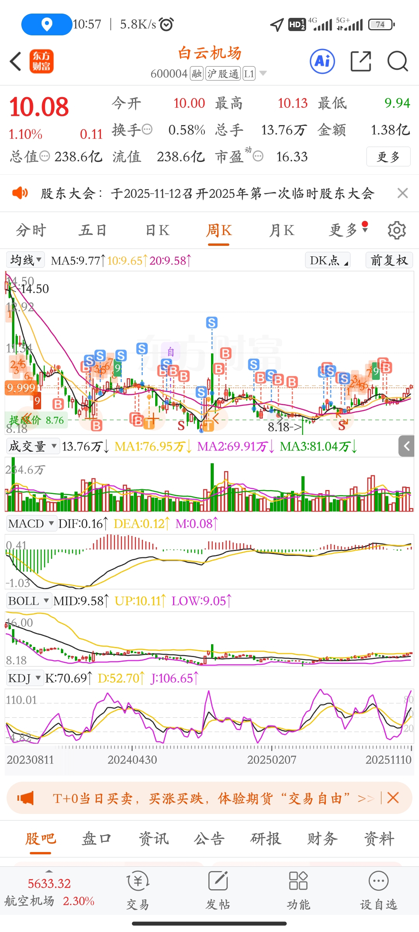Expand the stock title dropdown arrow

pos(263,73)
